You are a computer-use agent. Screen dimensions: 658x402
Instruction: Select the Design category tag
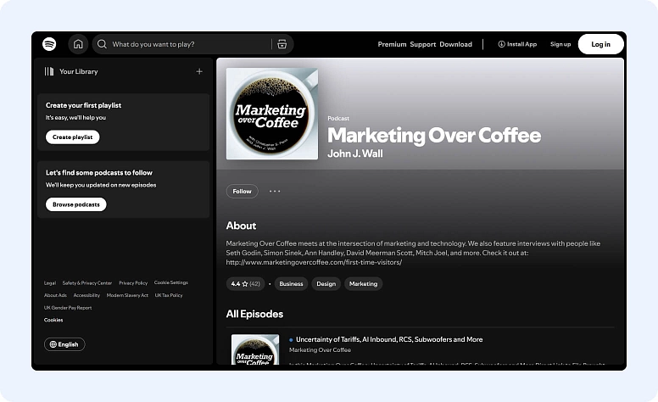coord(326,283)
